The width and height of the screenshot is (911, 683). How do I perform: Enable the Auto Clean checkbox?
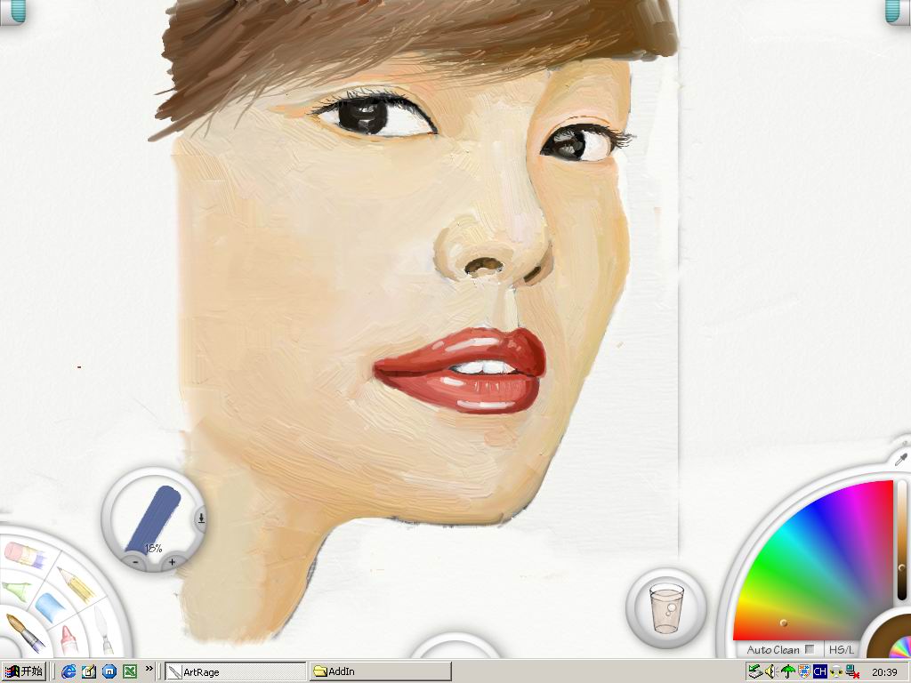tap(810, 649)
